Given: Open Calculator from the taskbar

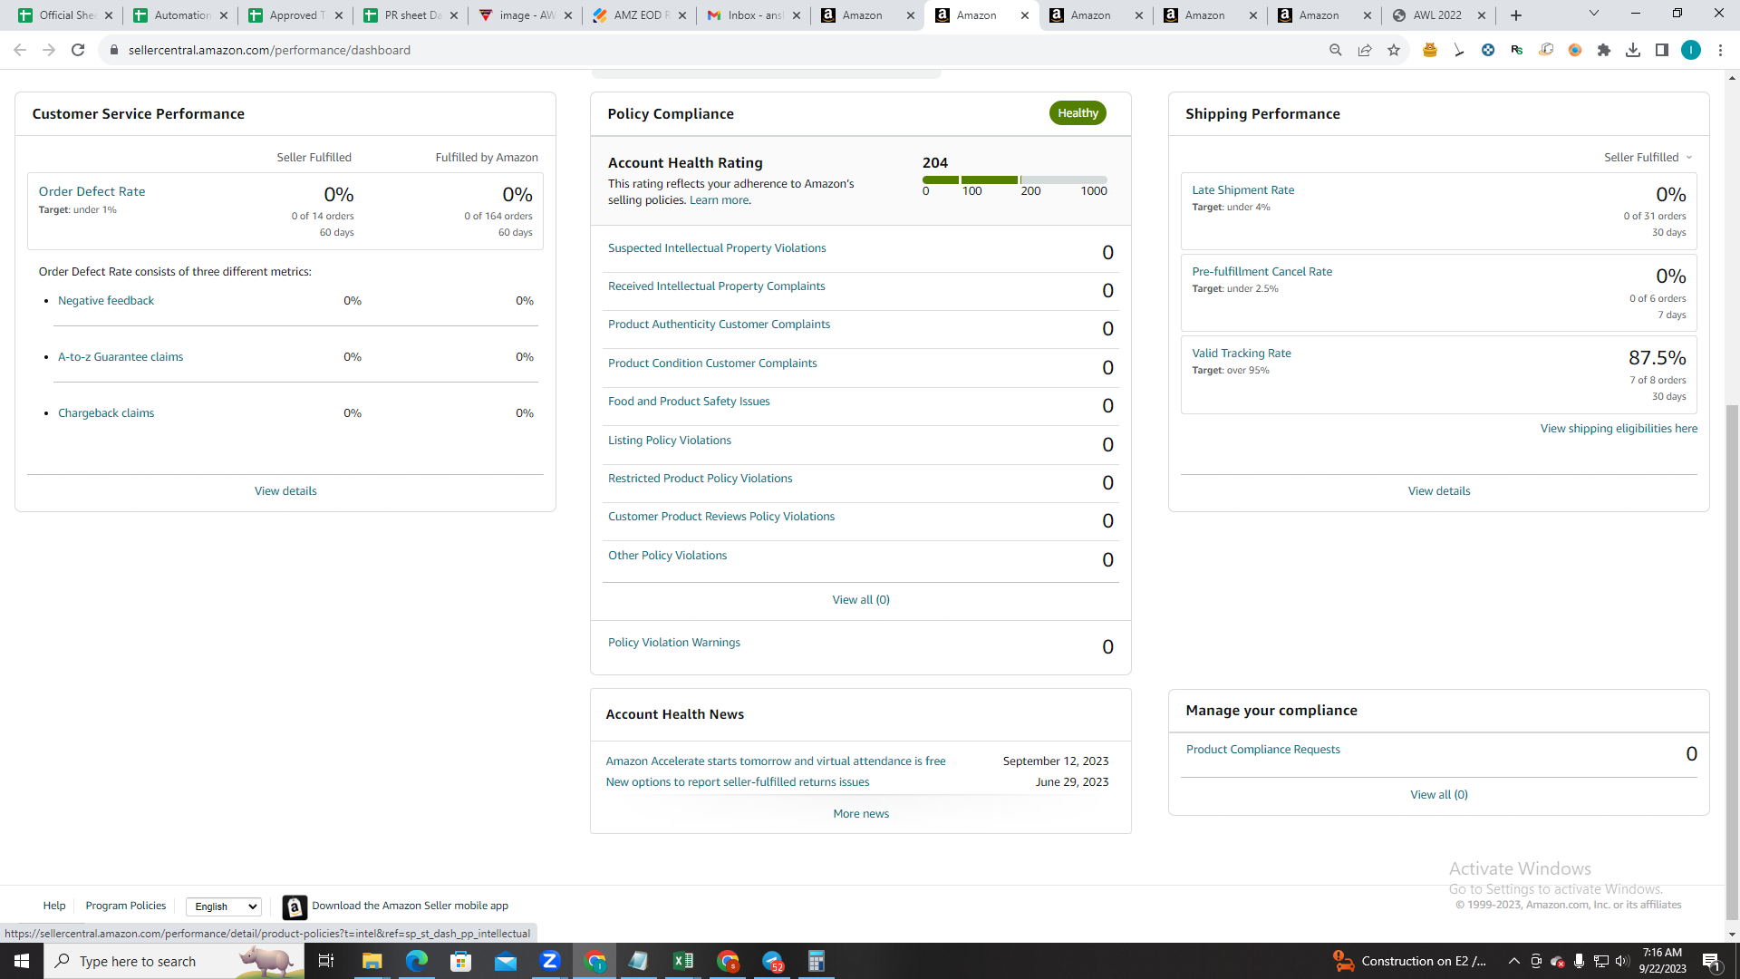Looking at the screenshot, I should click(817, 961).
